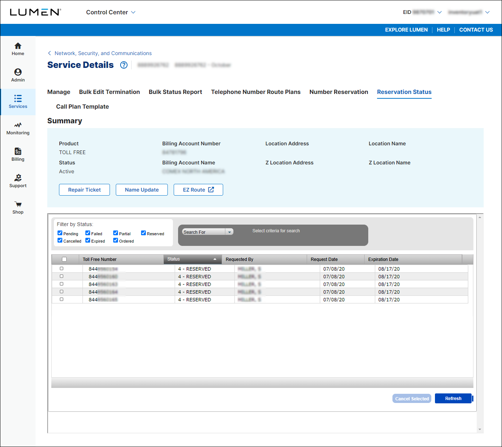502x447 pixels.
Task: Open EZ Route external link
Action: [x=198, y=190]
